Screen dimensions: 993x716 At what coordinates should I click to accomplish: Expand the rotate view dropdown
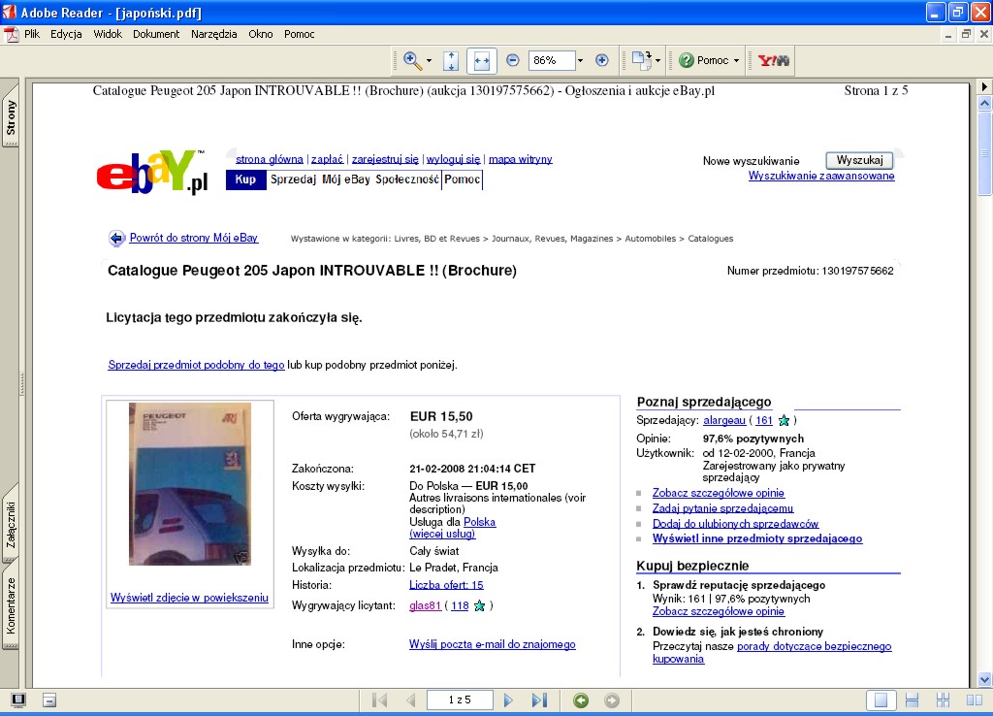point(658,60)
